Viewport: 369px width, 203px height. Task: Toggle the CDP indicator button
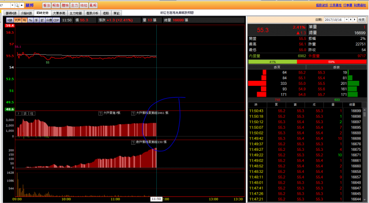pos(56,20)
